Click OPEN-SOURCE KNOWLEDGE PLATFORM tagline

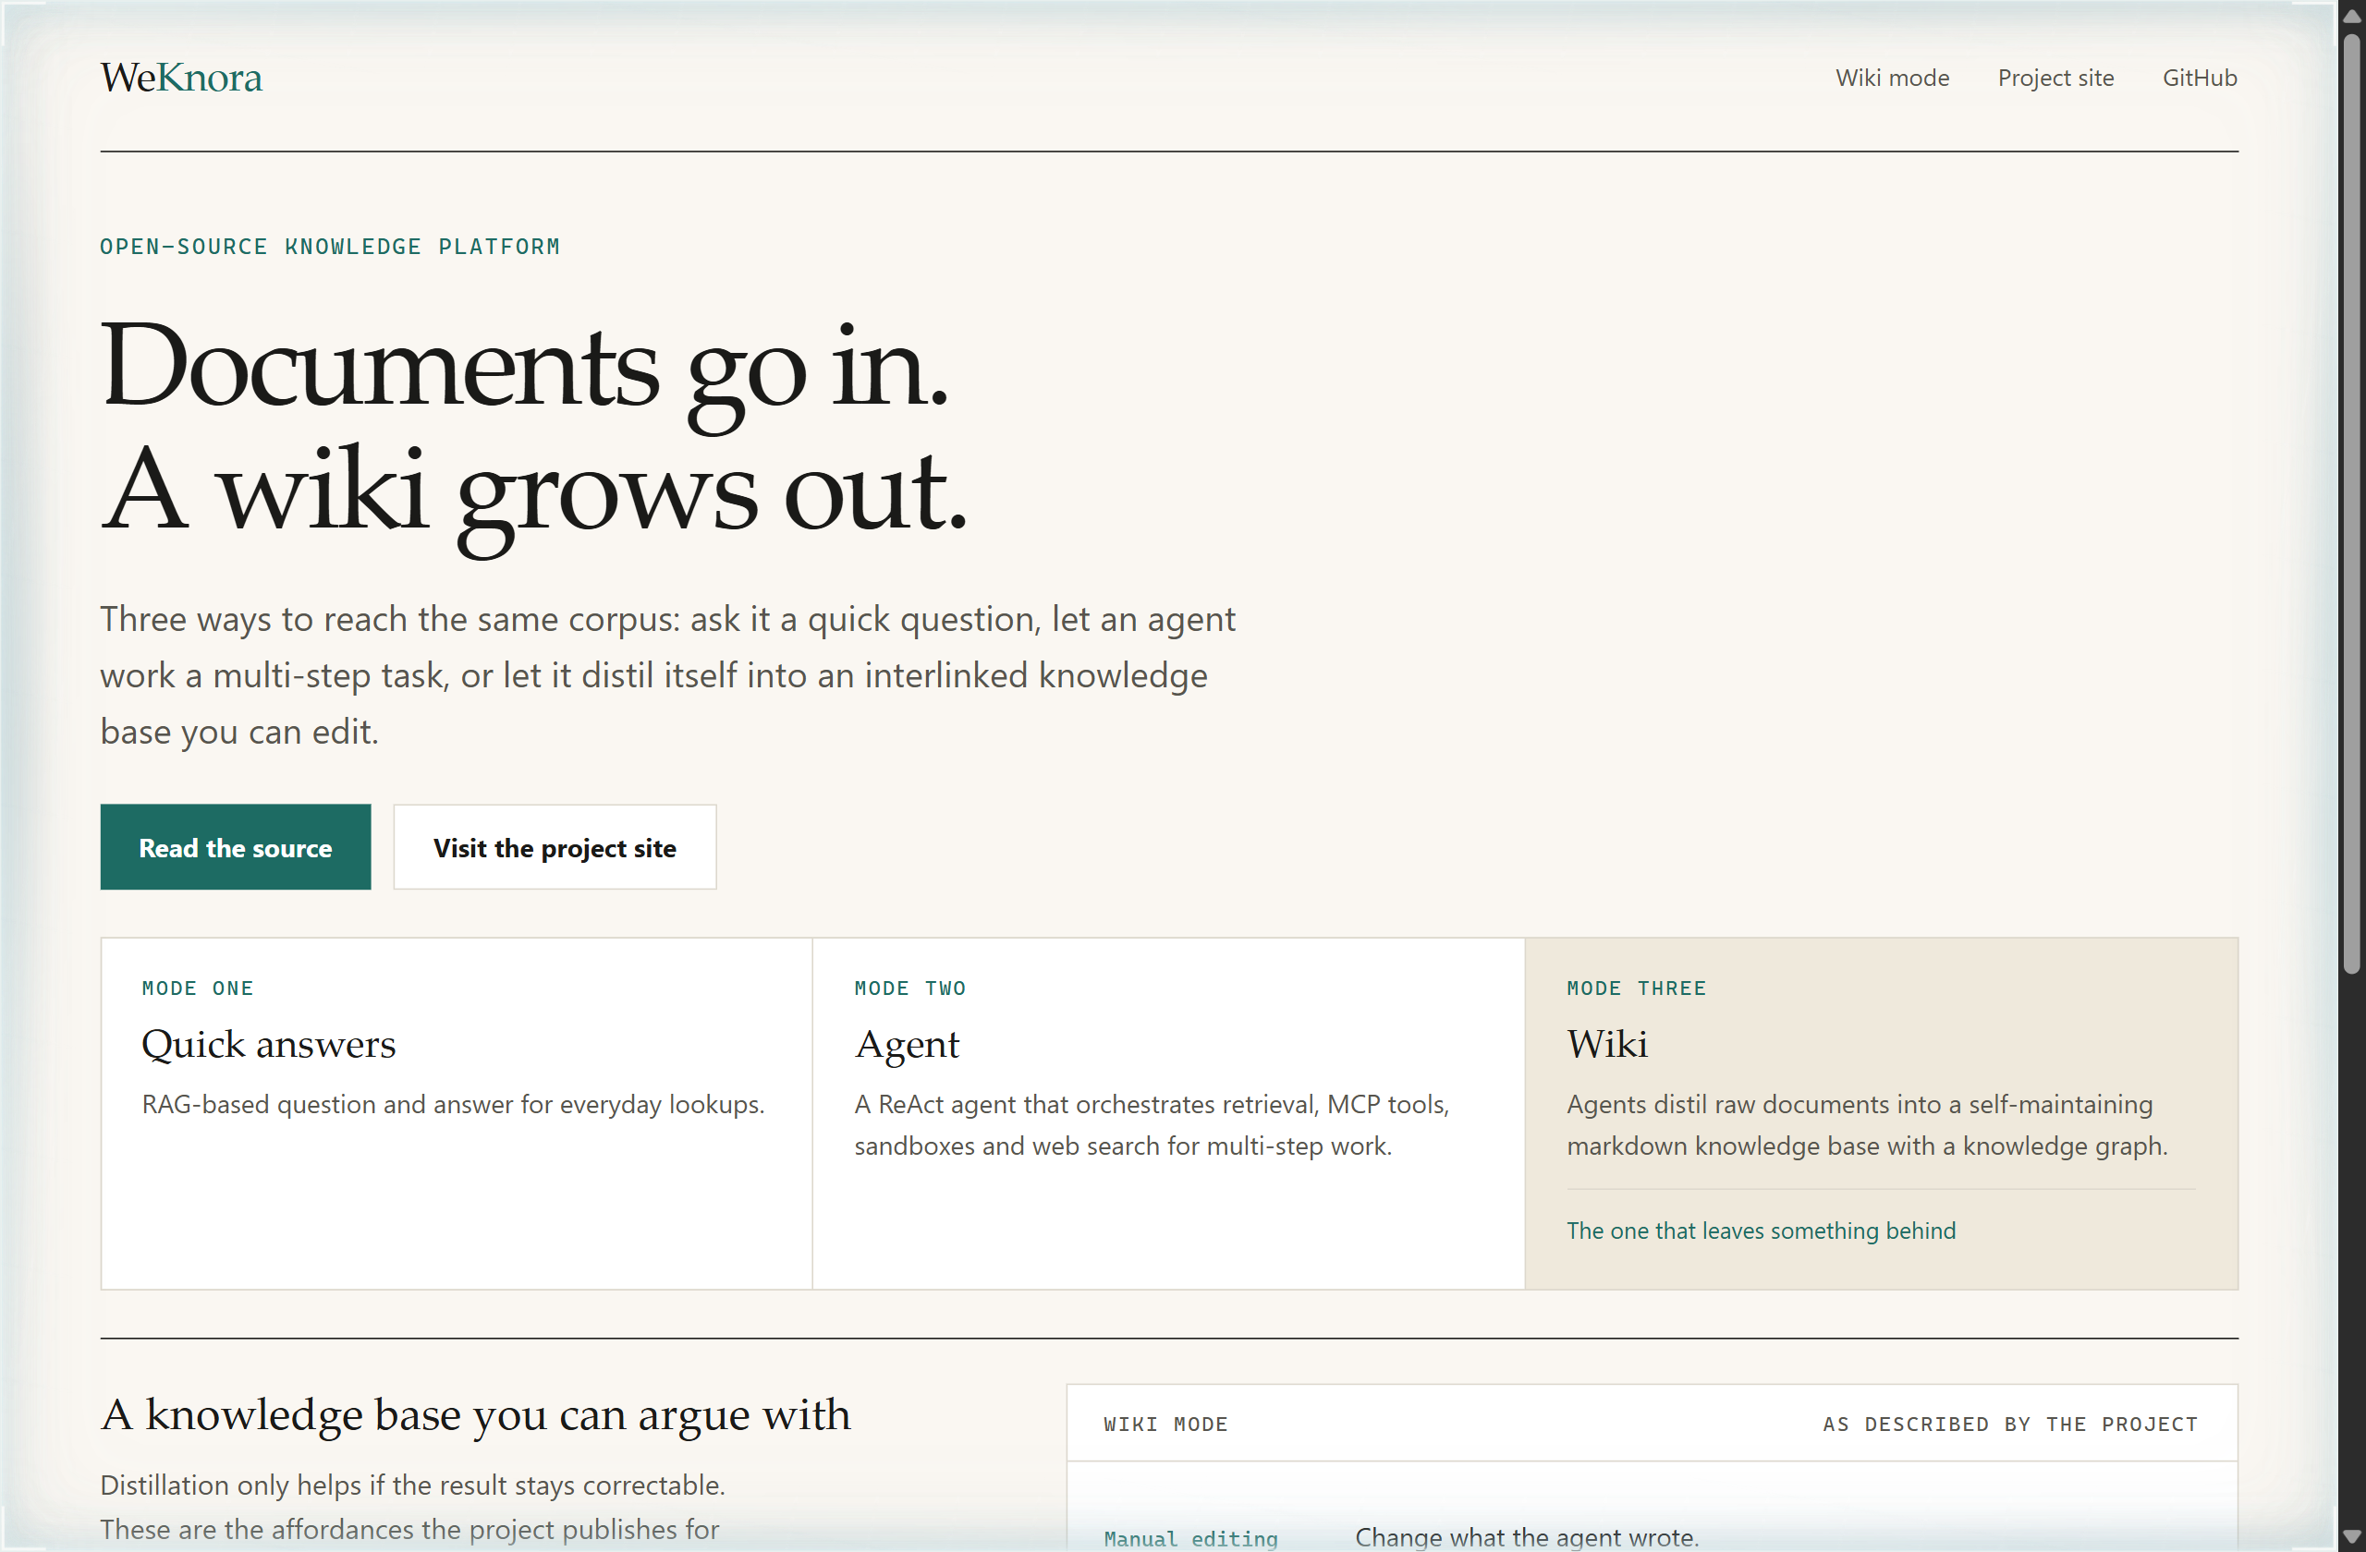click(x=330, y=247)
